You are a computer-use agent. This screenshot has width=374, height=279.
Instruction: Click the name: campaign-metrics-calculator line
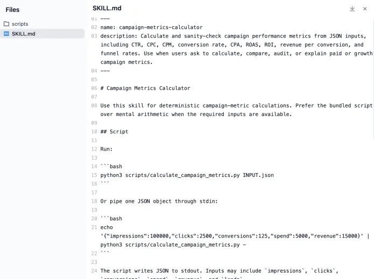pos(151,27)
